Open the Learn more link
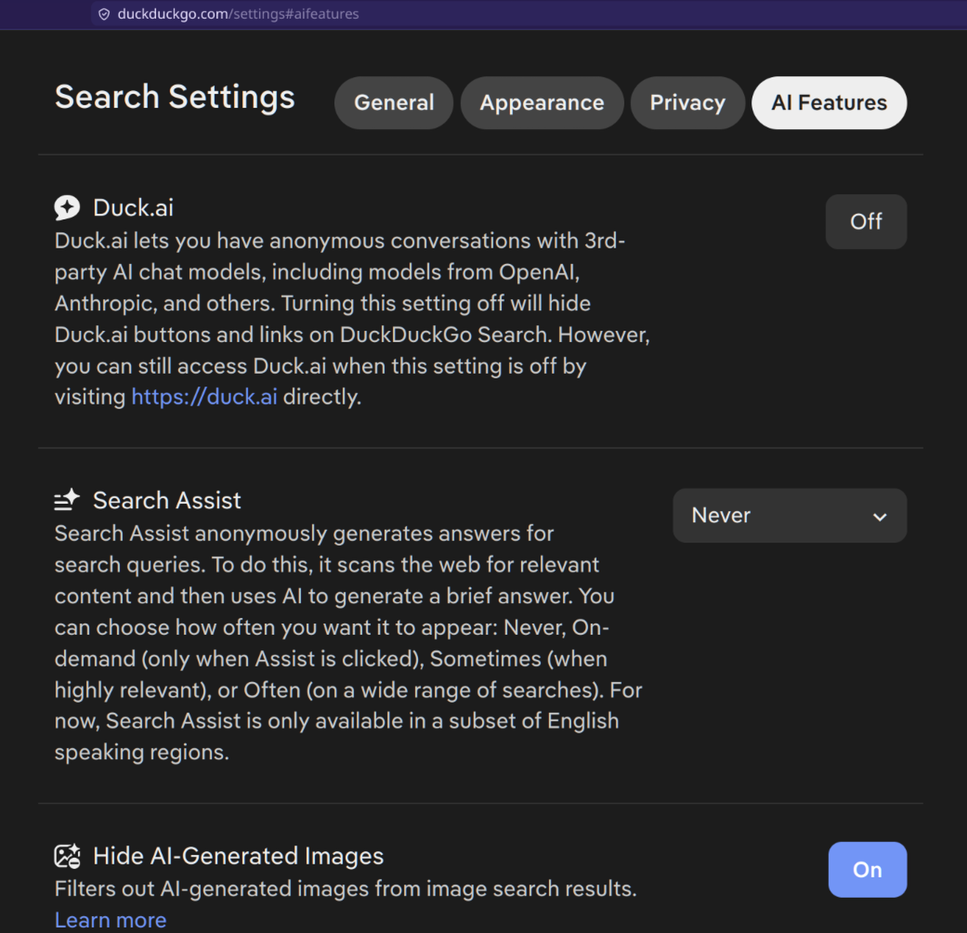 [x=110, y=920]
